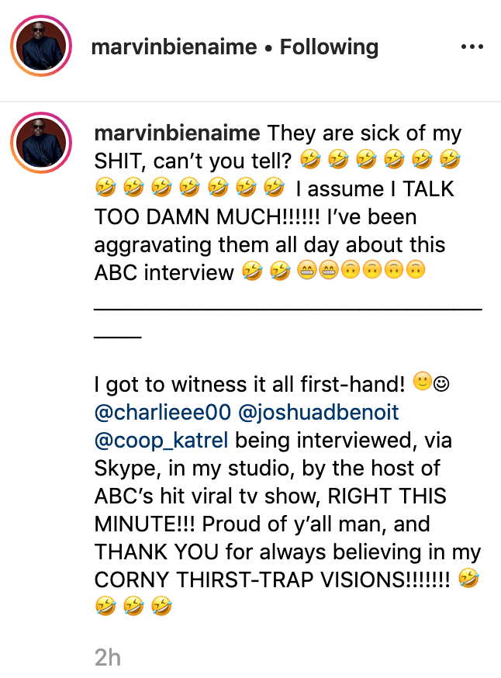Go to the @coop_katrel tagged profile
Viewport: 501px width, 678px height.
click(x=161, y=440)
